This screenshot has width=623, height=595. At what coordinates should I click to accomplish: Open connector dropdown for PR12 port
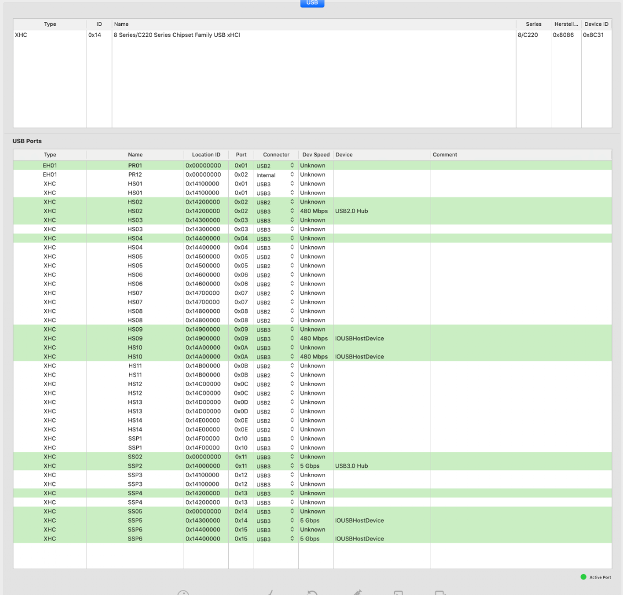click(292, 175)
